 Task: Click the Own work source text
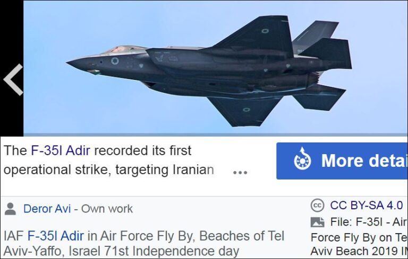click(107, 209)
